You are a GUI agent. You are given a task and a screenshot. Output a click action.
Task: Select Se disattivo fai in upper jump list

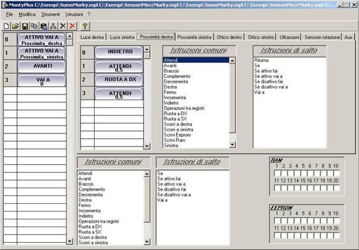(268, 81)
